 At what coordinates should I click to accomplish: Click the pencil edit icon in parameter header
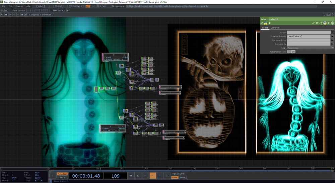(313, 23)
